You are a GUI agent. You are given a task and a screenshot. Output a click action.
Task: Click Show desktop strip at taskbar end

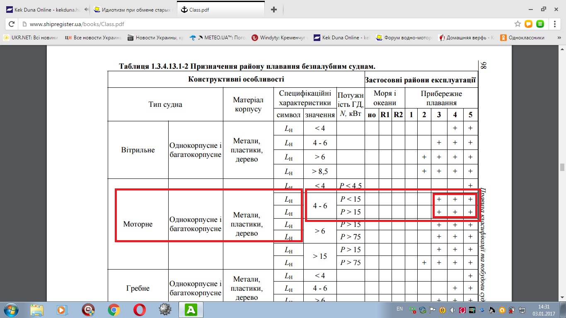pyautogui.click(x=563, y=310)
